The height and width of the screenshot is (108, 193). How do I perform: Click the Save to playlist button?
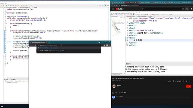click(x=185, y=81)
